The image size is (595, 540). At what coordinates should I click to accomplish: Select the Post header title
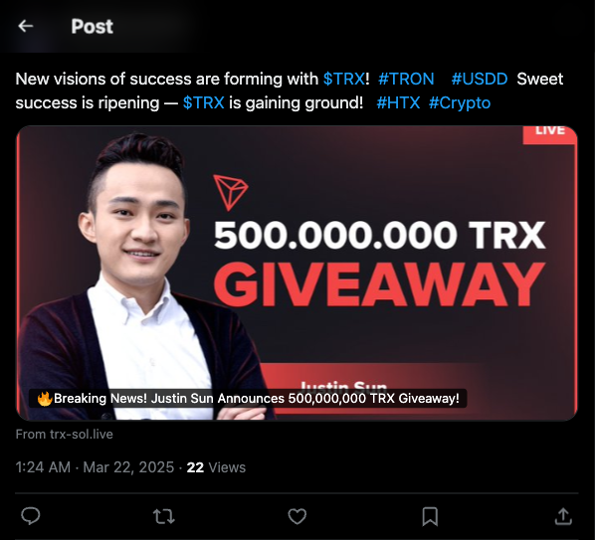pyautogui.click(x=93, y=27)
